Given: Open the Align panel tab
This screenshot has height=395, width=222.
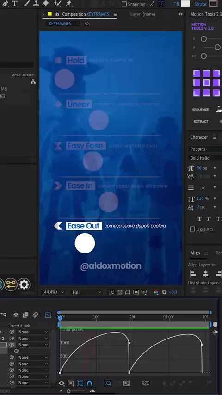Looking at the screenshot, I should pyautogui.click(x=195, y=253).
